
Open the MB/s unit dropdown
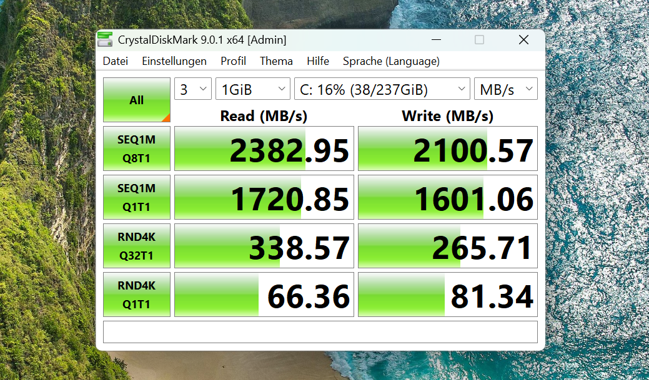pos(506,89)
